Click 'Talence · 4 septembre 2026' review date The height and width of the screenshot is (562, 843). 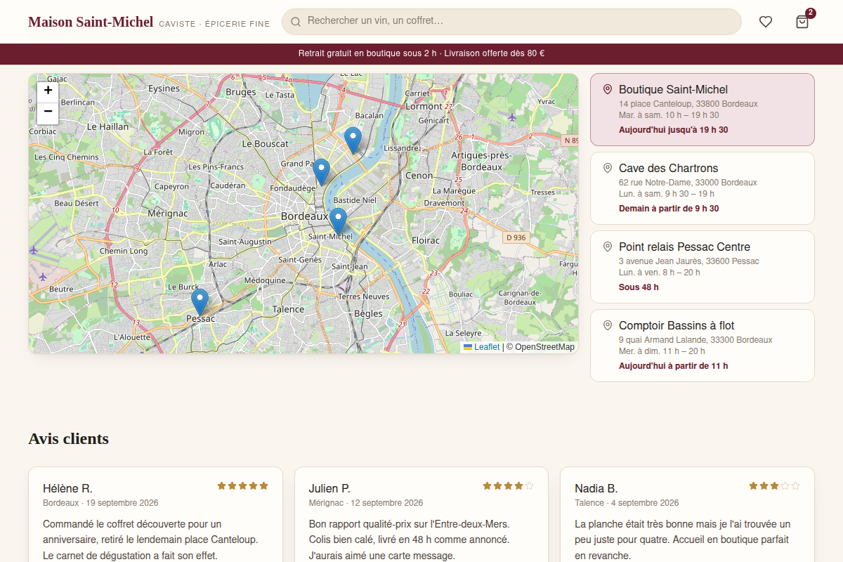coord(627,503)
